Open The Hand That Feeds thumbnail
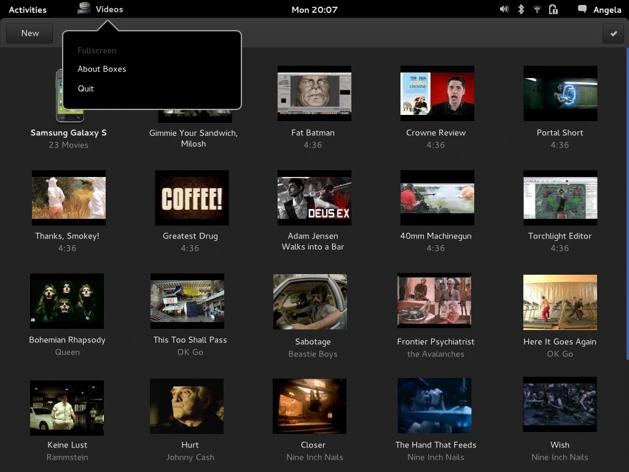629x472 pixels. [x=434, y=406]
